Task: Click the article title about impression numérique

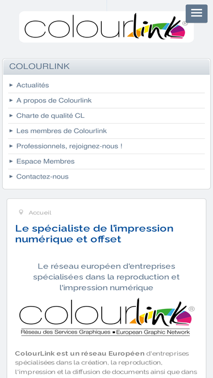Action: tap(94, 233)
